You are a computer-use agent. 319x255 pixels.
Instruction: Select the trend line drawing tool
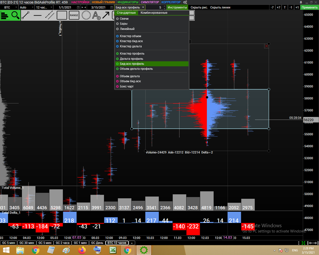tap(26, 16)
